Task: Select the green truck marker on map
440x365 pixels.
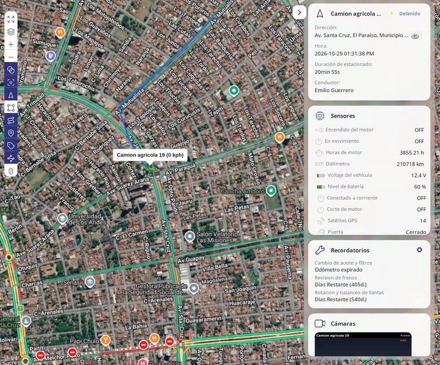Action: [x=149, y=169]
